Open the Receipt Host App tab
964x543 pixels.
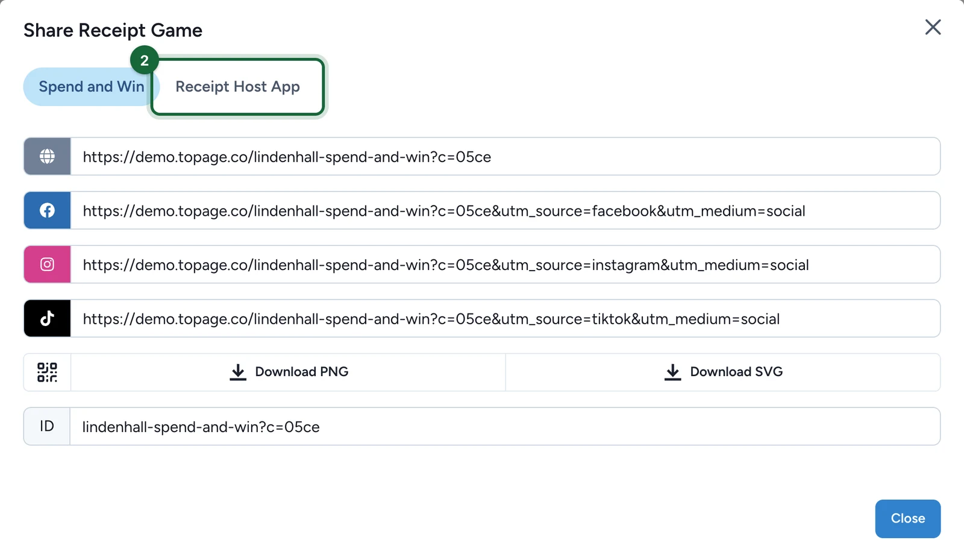click(237, 87)
